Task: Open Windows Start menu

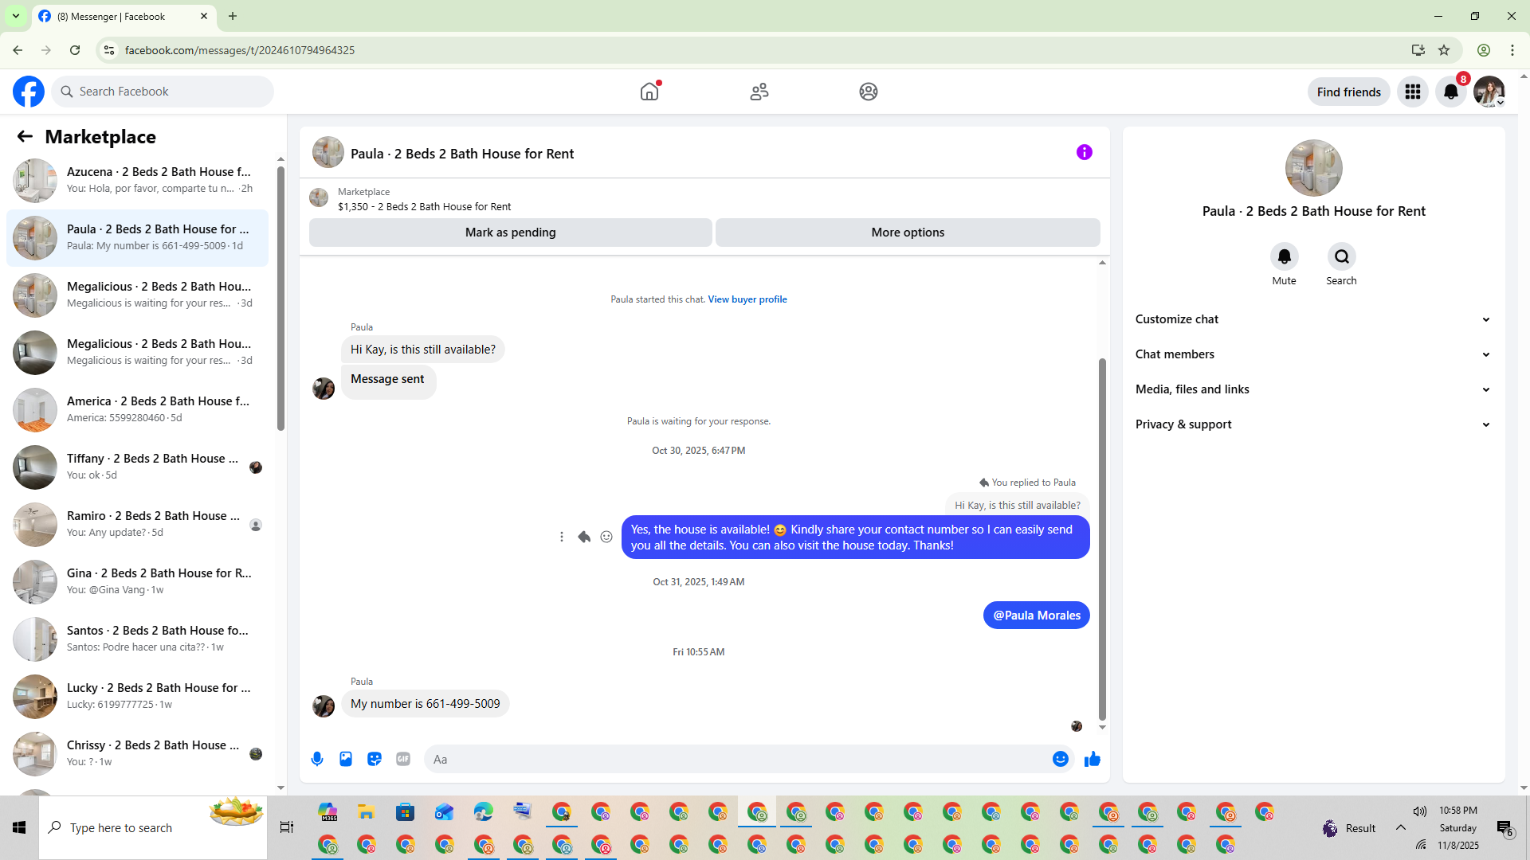Action: (x=19, y=827)
